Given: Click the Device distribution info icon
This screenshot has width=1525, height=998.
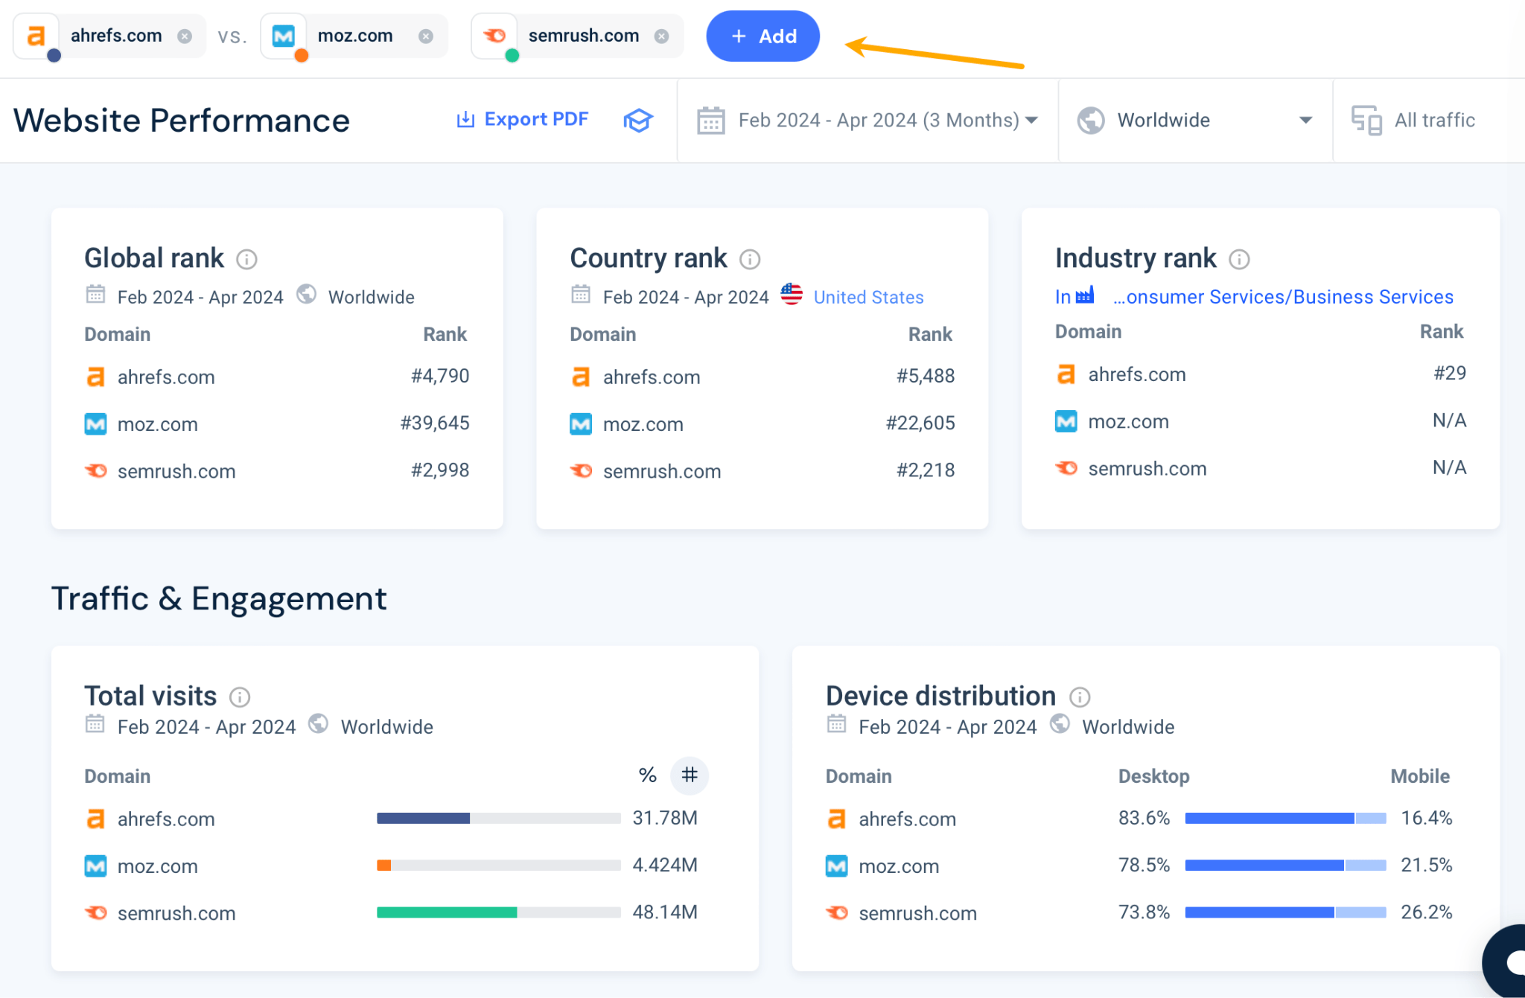Looking at the screenshot, I should (x=1080, y=697).
